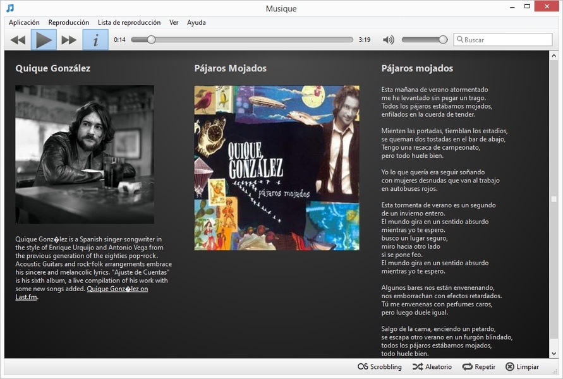
Task: Click the total time 3:19
Action: (x=365, y=39)
